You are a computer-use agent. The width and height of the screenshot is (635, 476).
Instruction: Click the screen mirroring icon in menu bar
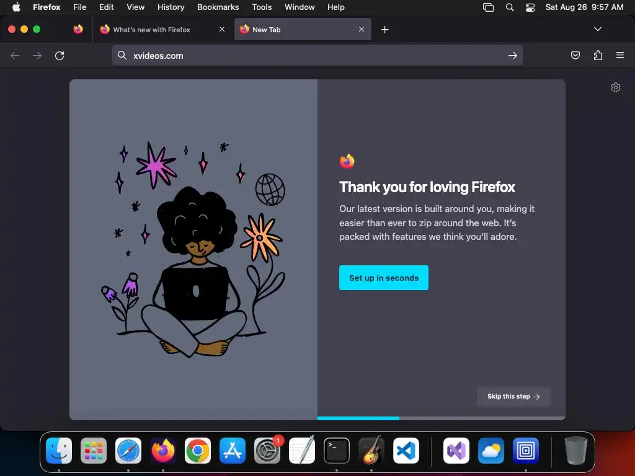tap(489, 7)
